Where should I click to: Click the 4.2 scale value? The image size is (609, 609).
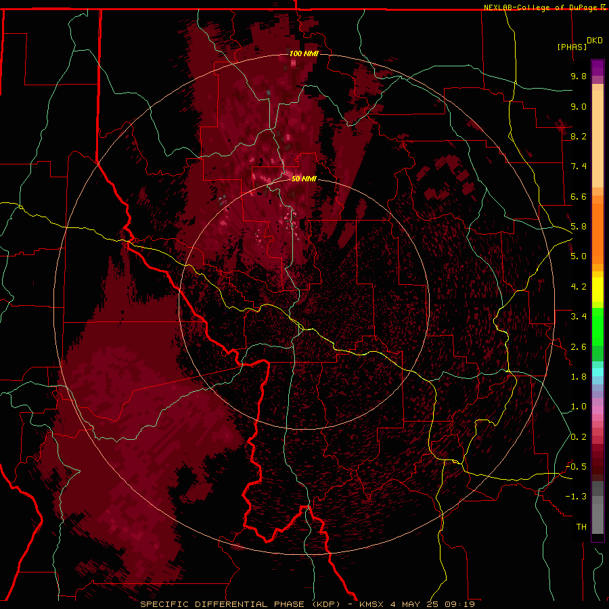click(x=579, y=287)
